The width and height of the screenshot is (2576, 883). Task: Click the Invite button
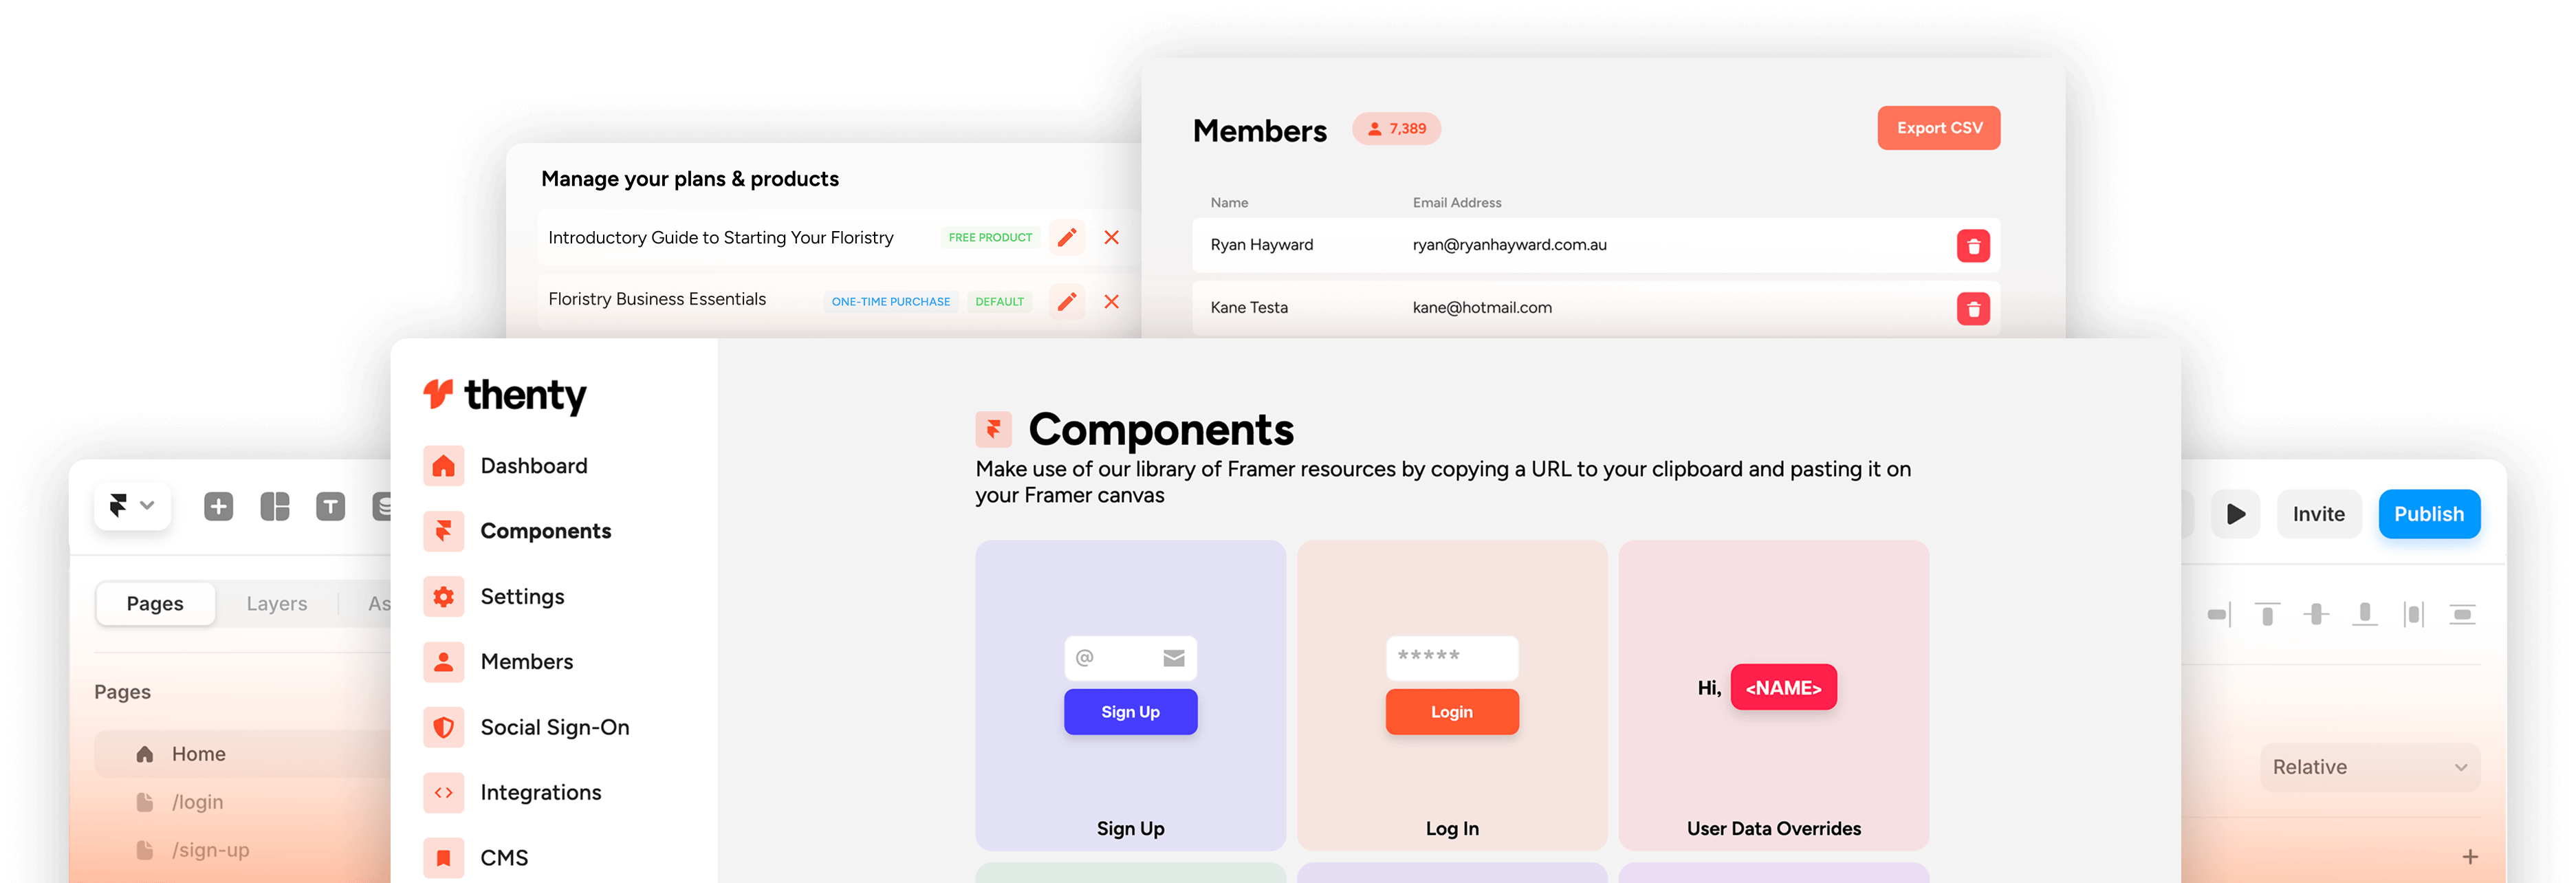point(2318,514)
